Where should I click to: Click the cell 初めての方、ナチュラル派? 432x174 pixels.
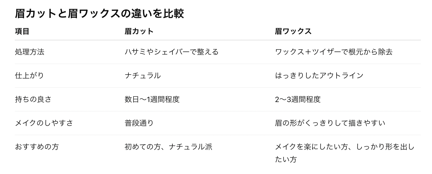click(x=168, y=147)
